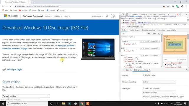Screen dimensions: 189x106
Task: Open the Apps bookmark grid
Action: click(x=5, y=10)
